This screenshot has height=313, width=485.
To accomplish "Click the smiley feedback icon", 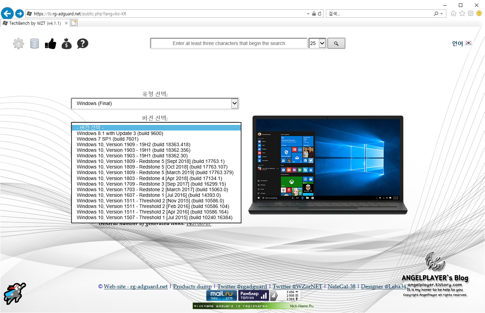I will [479, 14].
